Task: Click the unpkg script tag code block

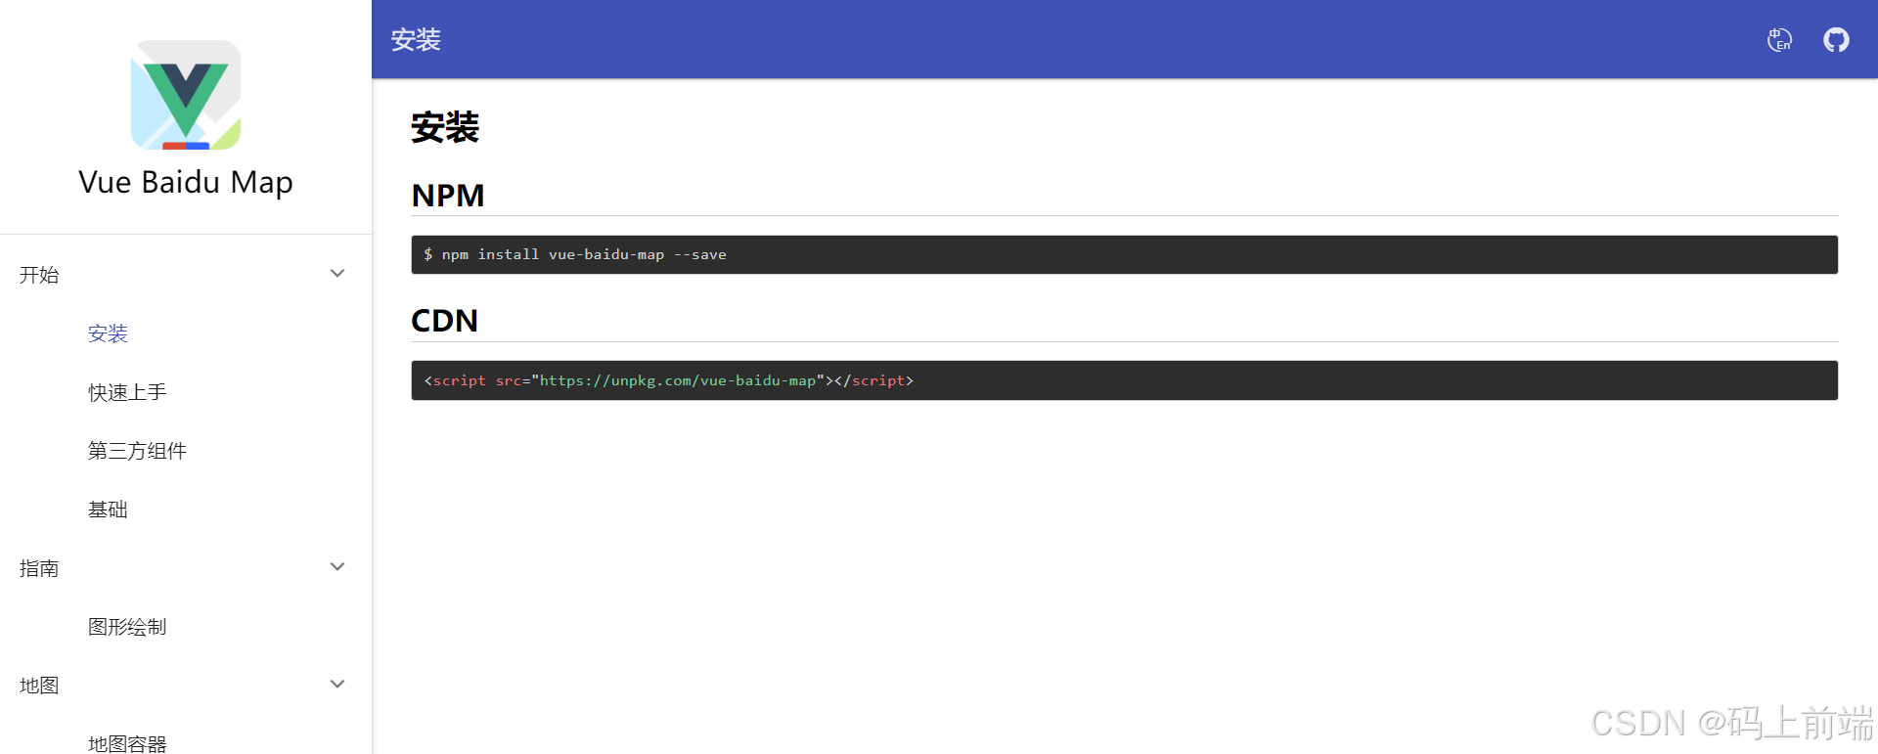Action: point(1124,380)
